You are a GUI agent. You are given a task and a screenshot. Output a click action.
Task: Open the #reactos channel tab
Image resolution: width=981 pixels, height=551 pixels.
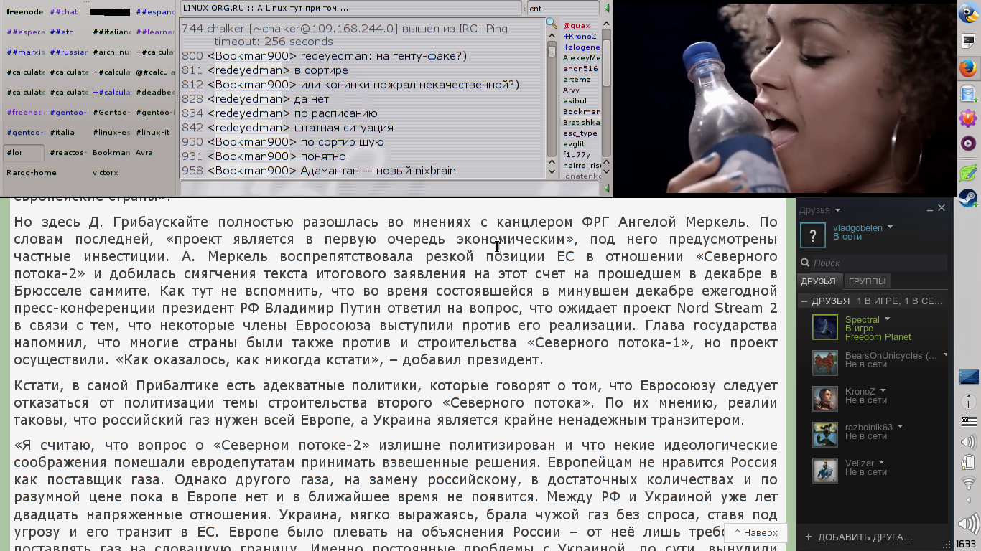pos(68,153)
